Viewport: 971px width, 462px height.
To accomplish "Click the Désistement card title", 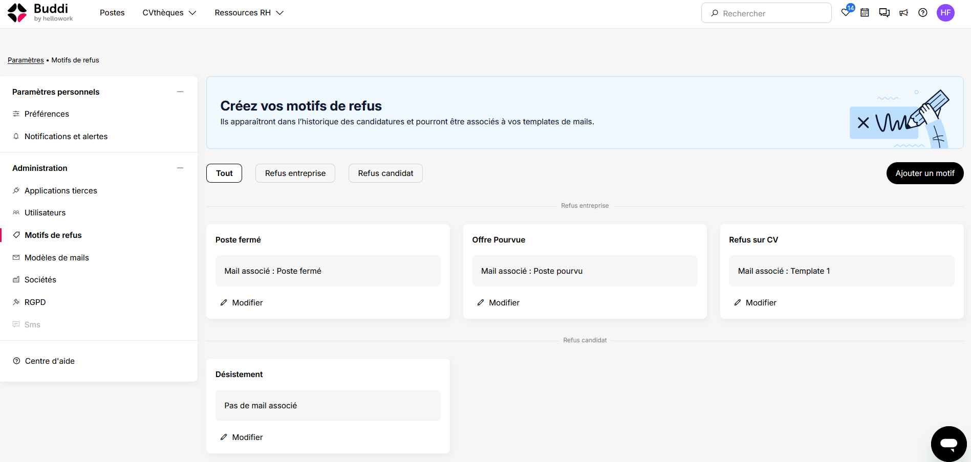I will click(239, 374).
